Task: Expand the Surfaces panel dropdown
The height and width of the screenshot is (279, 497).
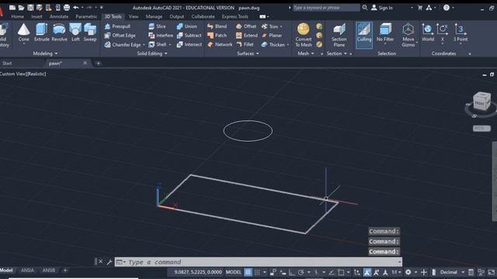Action: click(248, 53)
